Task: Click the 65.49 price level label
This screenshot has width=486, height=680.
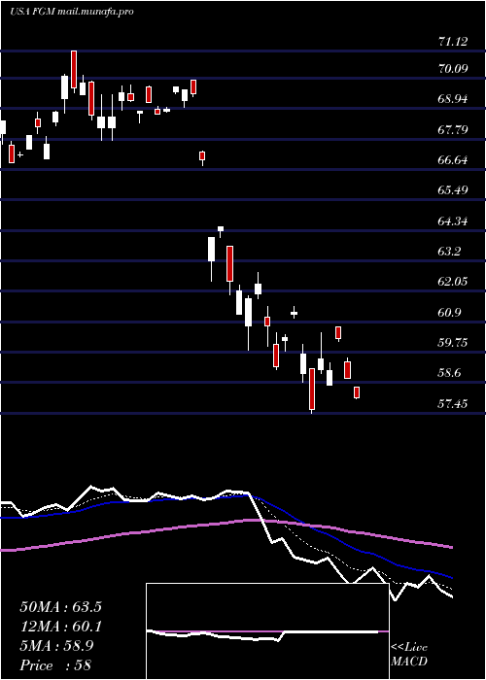Action: pos(453,190)
